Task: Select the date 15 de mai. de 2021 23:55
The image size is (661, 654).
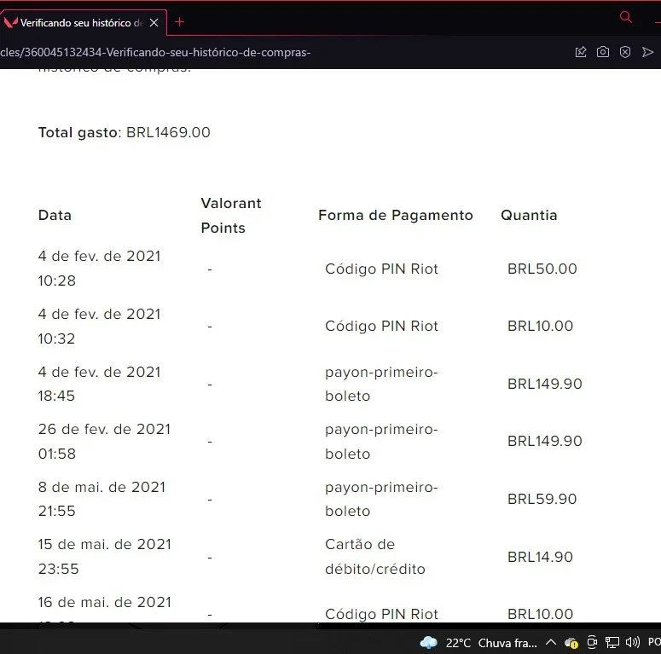Action: click(105, 556)
